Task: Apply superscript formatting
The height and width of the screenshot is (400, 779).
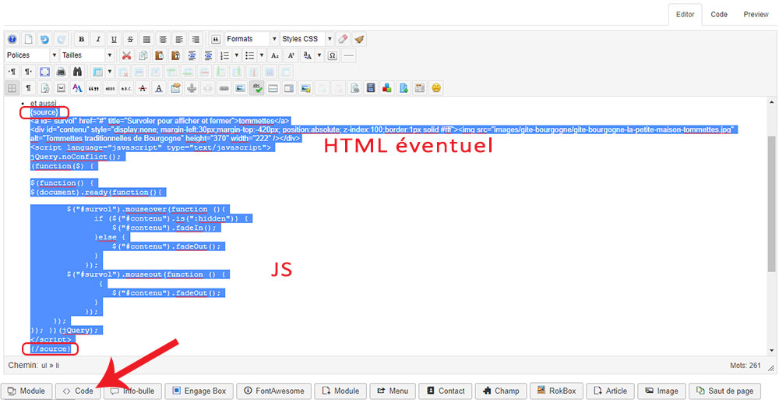Action: 291,55
